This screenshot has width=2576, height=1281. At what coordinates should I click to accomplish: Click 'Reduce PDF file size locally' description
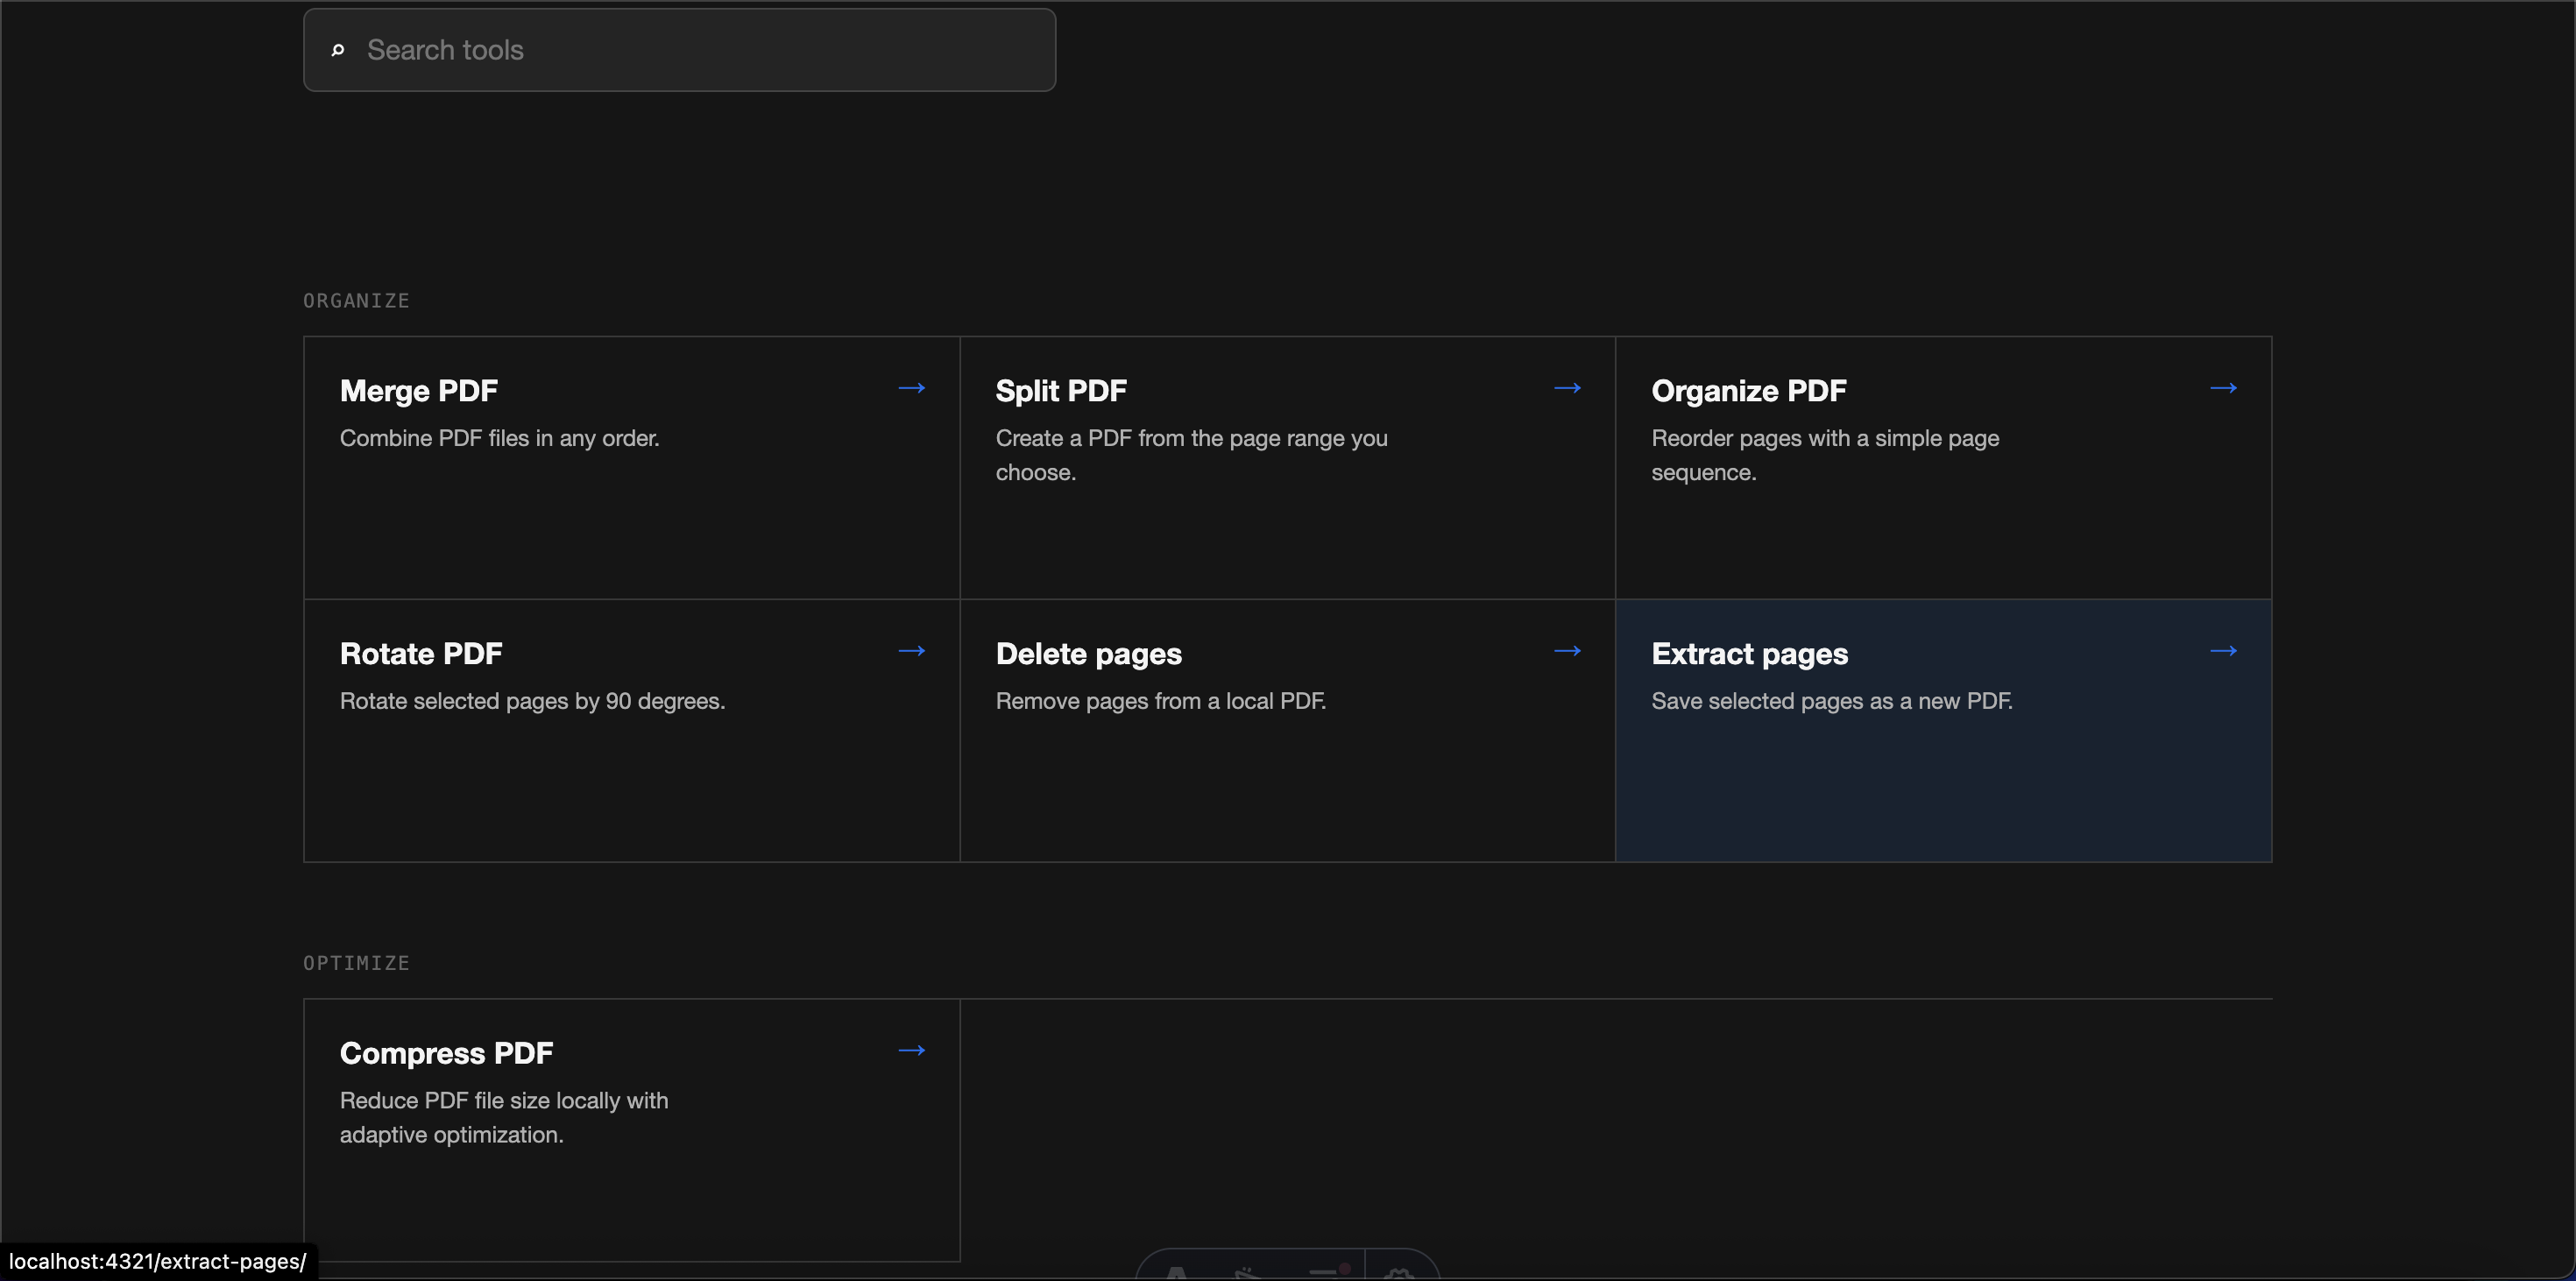(x=504, y=1117)
